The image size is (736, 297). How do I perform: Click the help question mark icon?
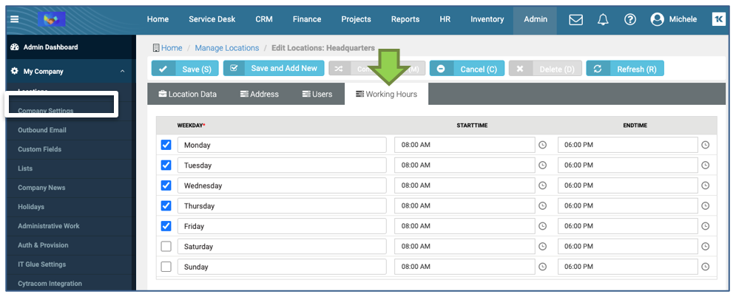pyautogui.click(x=629, y=19)
